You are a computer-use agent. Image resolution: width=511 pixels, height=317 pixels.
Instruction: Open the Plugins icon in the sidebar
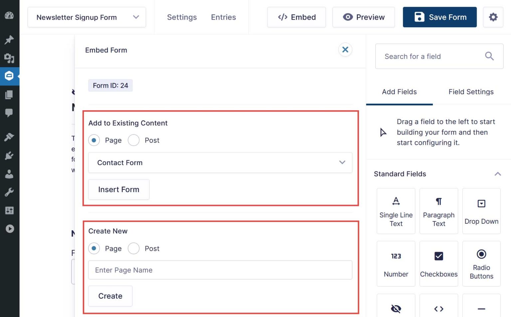9,156
